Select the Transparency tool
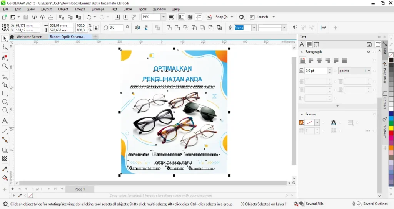 [x=5, y=158]
